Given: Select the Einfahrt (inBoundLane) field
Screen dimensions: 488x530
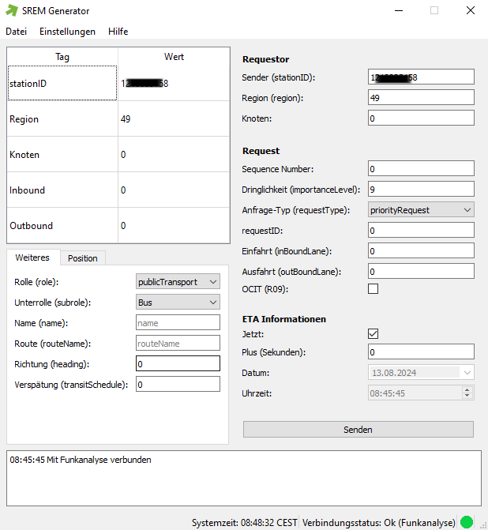Looking at the screenshot, I should pos(421,251).
